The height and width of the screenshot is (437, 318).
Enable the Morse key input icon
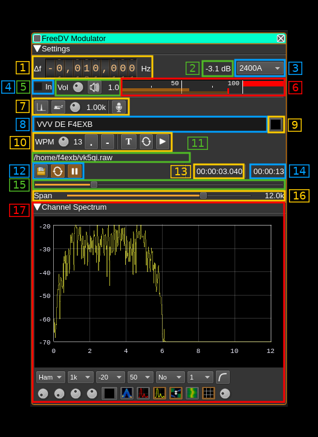tap(58, 107)
